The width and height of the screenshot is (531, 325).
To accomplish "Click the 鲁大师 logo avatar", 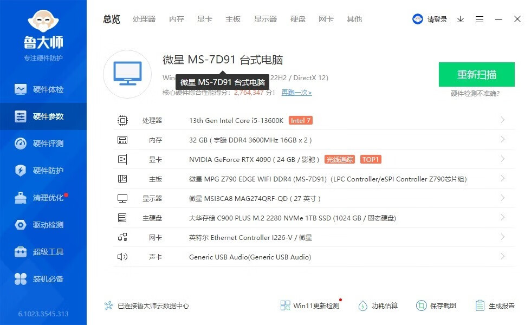I will (x=43, y=21).
